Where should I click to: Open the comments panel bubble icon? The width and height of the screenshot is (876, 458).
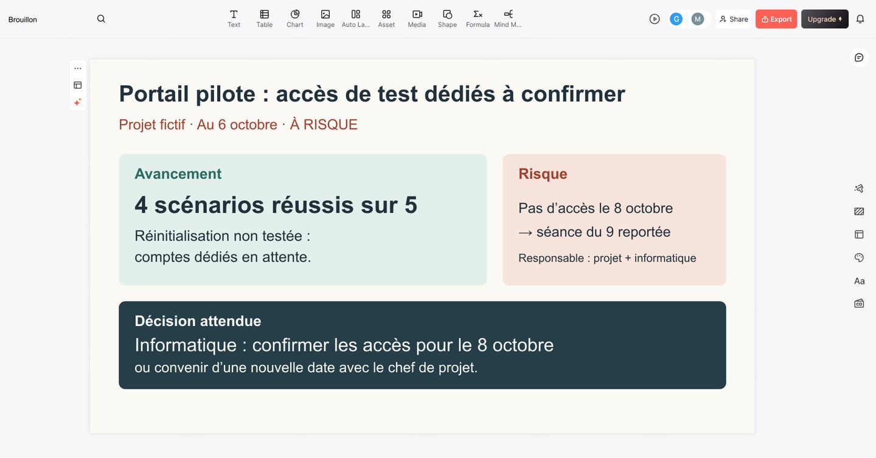[x=859, y=57]
